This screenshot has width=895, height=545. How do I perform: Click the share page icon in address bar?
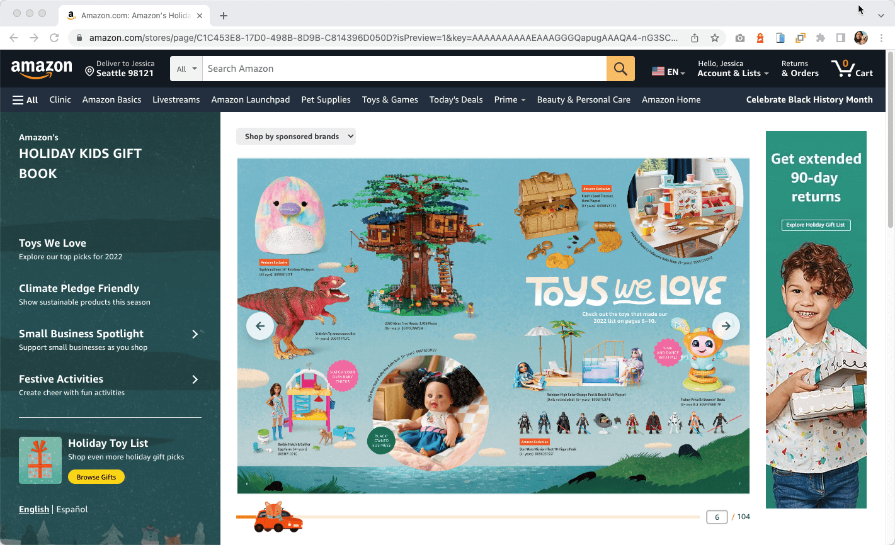pos(695,38)
